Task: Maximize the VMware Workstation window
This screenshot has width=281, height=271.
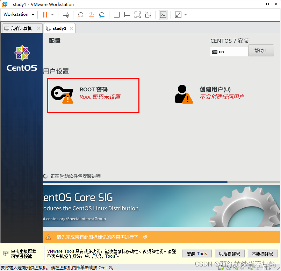Action: (267, 4)
